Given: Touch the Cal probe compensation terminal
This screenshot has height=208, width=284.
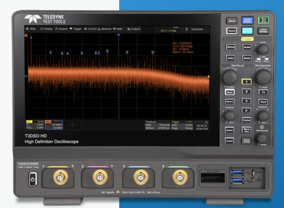Looking at the screenshot, I should (x=253, y=173).
